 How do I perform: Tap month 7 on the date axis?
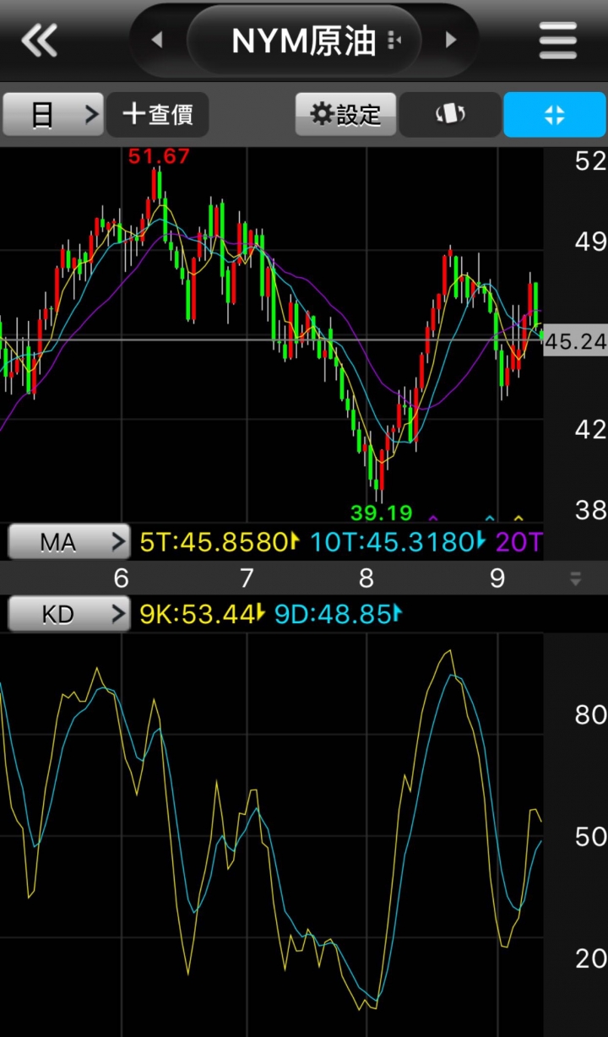[x=247, y=578]
